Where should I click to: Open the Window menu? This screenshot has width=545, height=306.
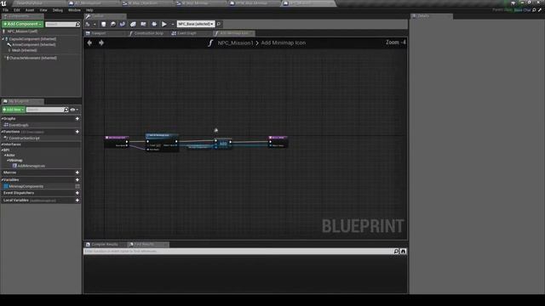coord(74,10)
